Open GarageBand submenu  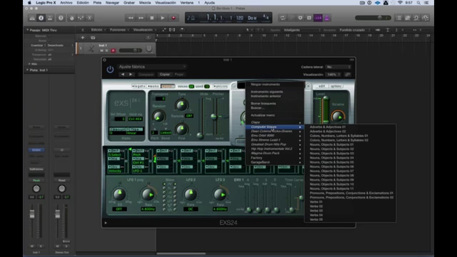pyautogui.click(x=275, y=162)
